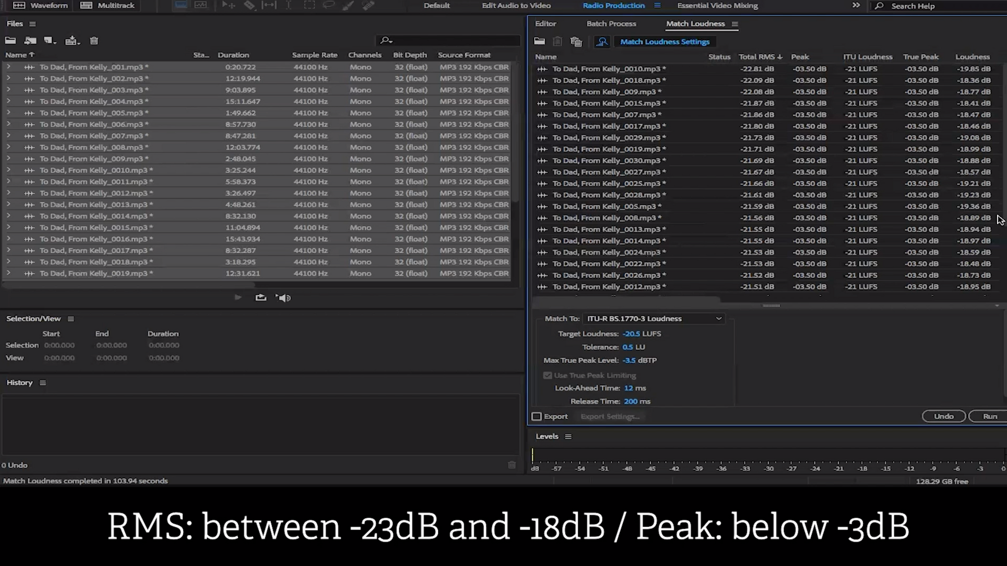Viewport: 1007px width, 566px height.
Task: Click the Undo button
Action: tap(944, 416)
